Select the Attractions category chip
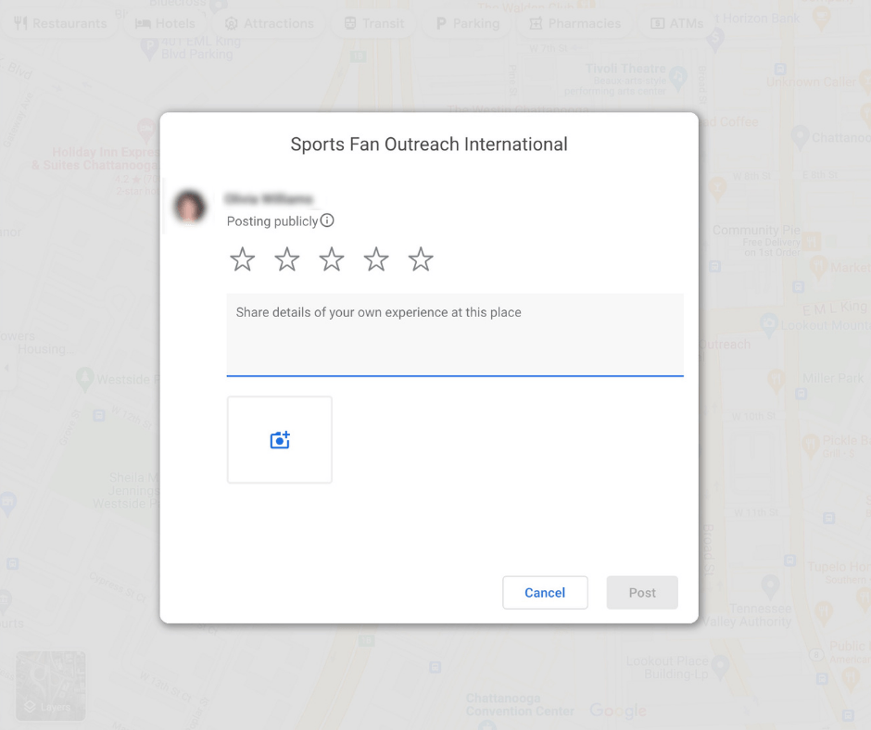871x730 pixels. 269,23
